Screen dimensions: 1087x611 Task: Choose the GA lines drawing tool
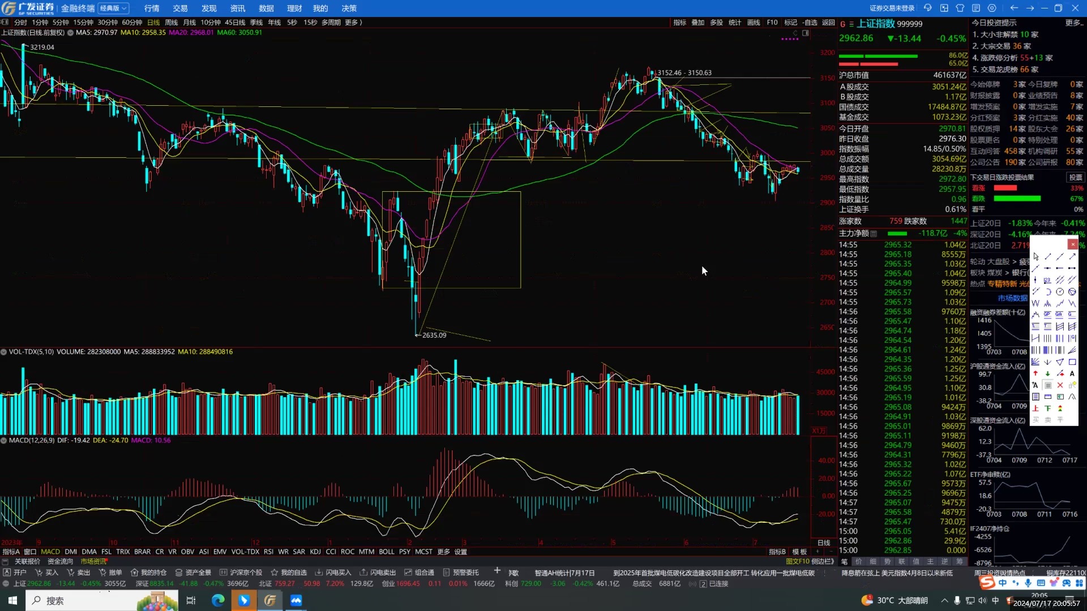click(1060, 315)
